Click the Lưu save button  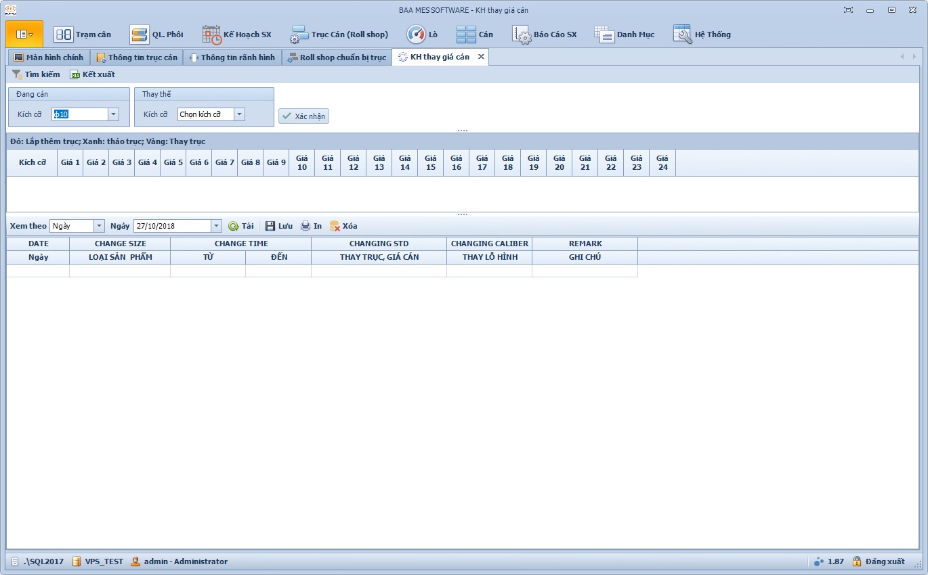tap(278, 226)
